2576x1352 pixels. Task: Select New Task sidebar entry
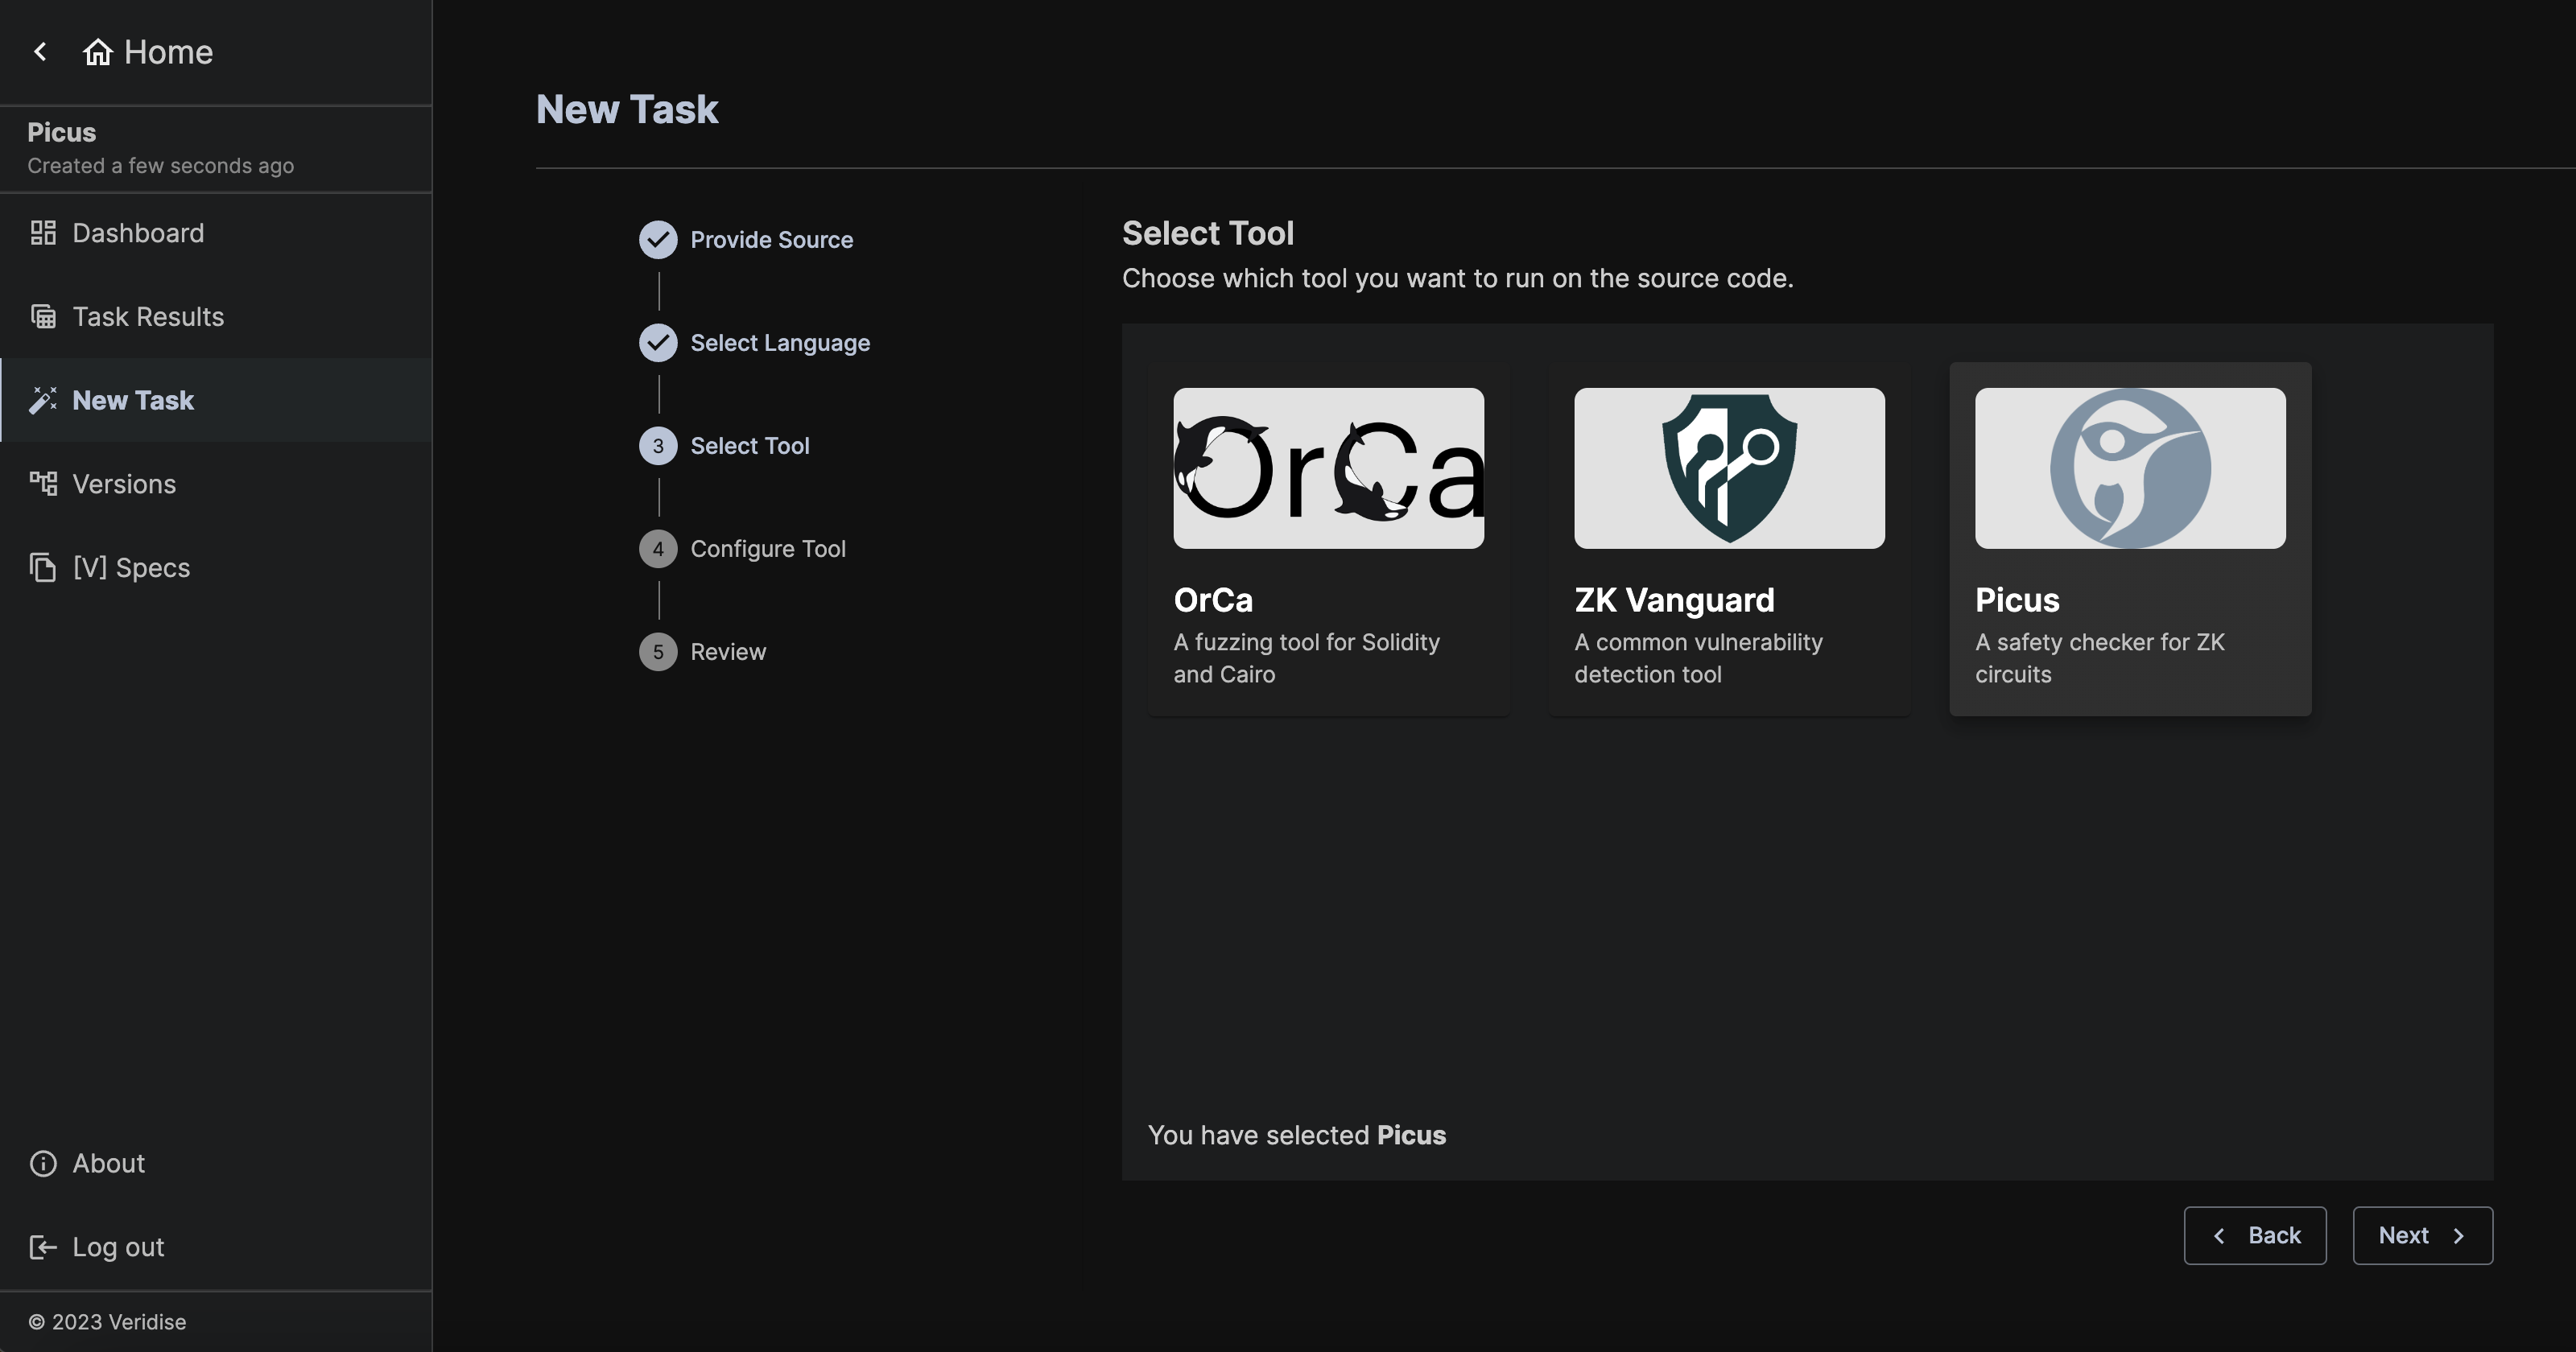(216, 400)
